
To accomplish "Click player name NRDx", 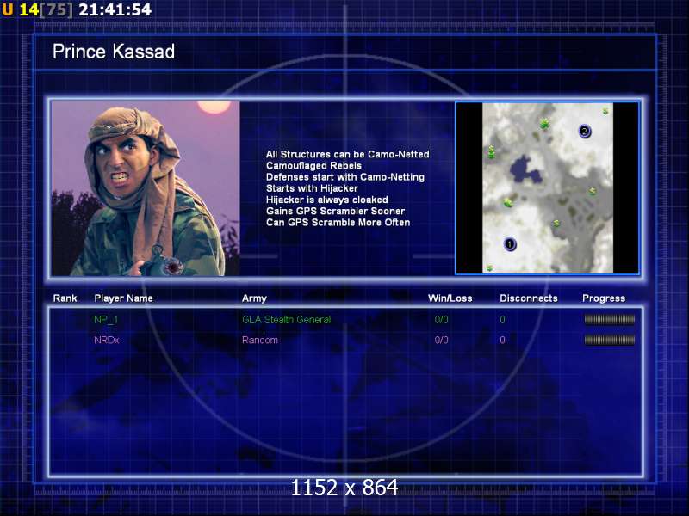I will [106, 340].
